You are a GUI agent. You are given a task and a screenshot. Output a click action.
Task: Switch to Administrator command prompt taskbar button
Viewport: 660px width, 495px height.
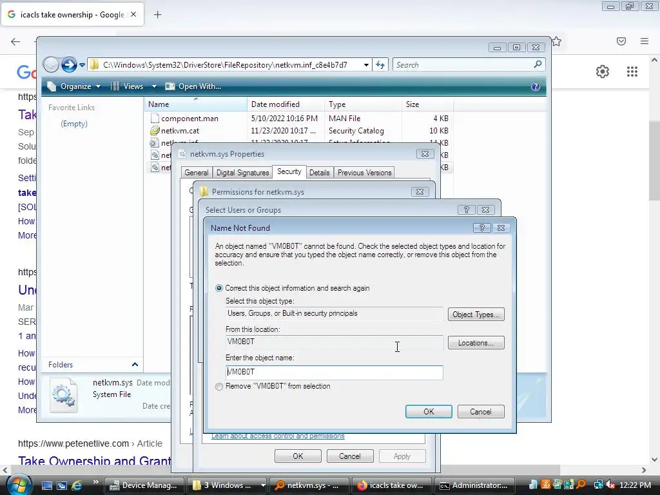[474, 485]
